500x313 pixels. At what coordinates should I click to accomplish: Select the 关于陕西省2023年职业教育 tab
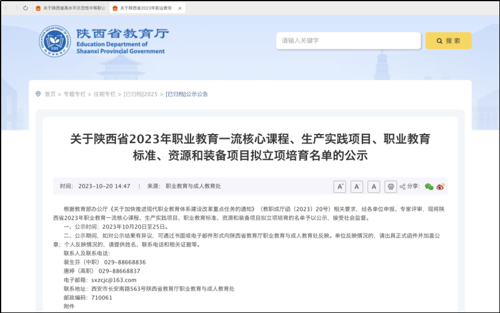pyautogui.click(x=145, y=8)
